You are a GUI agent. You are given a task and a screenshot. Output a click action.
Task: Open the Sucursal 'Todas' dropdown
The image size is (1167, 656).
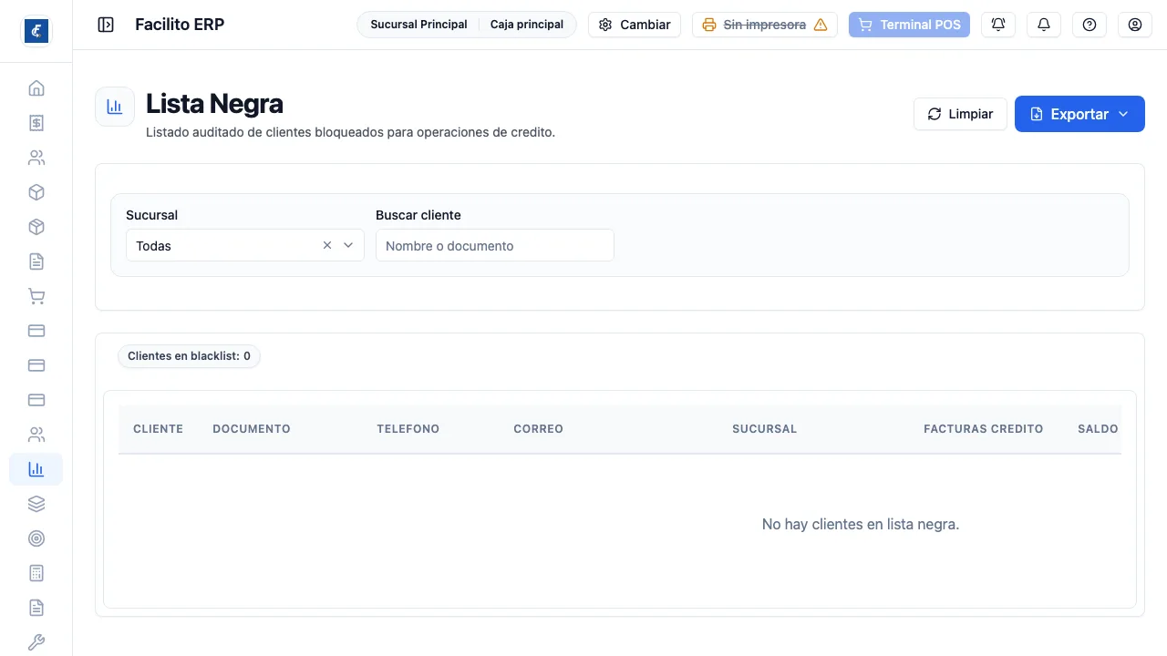[x=245, y=245]
